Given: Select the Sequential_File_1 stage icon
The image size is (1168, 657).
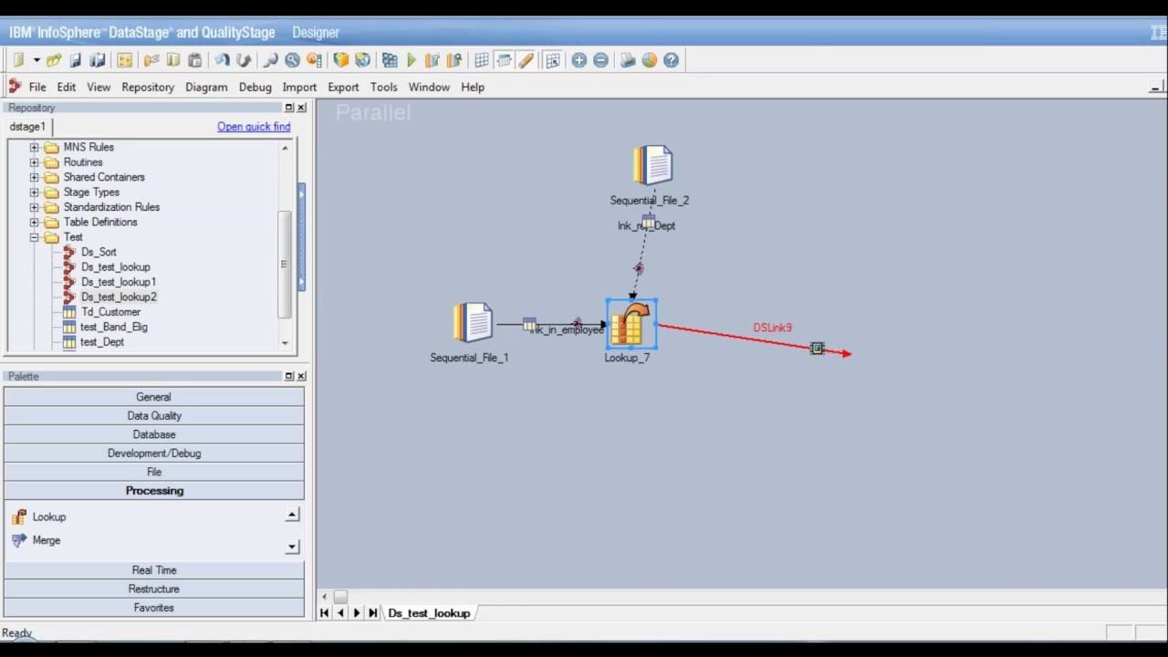Looking at the screenshot, I should (473, 323).
